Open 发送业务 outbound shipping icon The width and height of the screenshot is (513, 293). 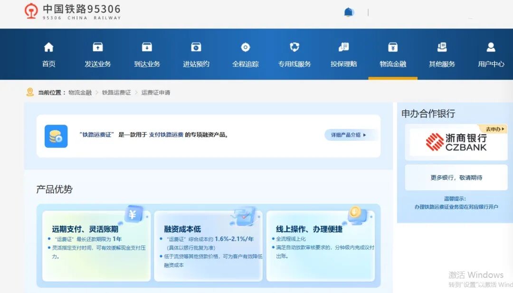pyautogui.click(x=98, y=47)
